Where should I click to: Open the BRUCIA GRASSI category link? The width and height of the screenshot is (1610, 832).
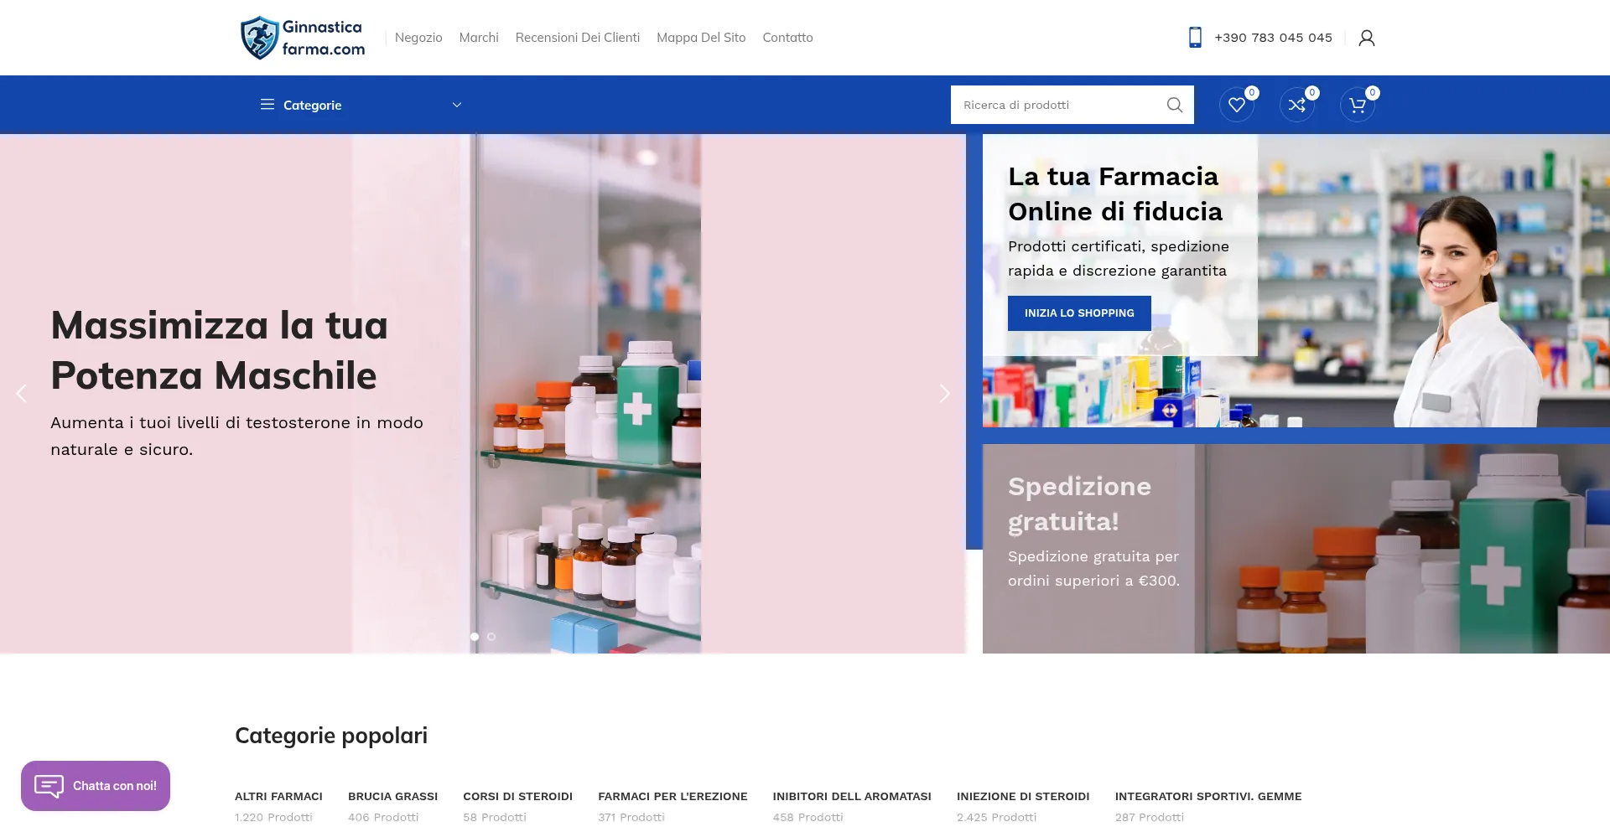tap(393, 797)
